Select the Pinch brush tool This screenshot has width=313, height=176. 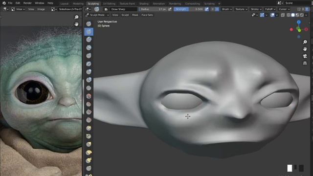pos(89,136)
